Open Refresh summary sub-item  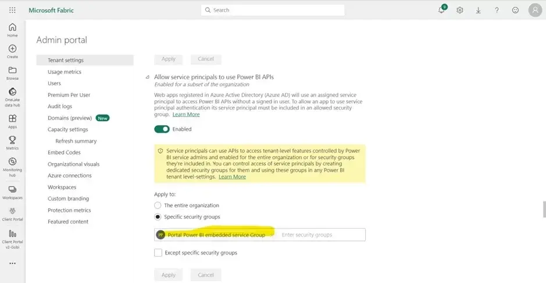pyautogui.click(x=76, y=141)
